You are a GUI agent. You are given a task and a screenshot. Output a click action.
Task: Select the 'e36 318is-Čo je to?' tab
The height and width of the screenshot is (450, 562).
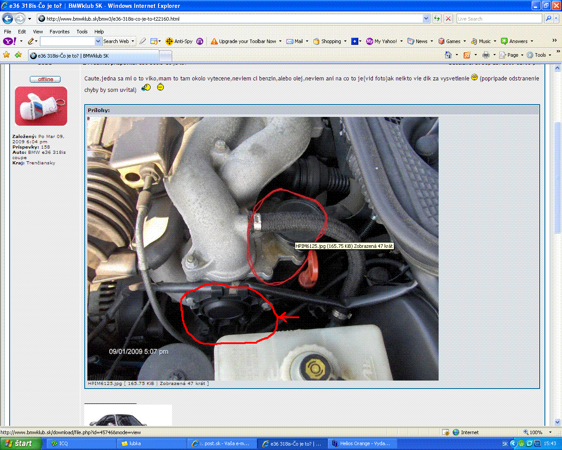pyautogui.click(x=93, y=56)
